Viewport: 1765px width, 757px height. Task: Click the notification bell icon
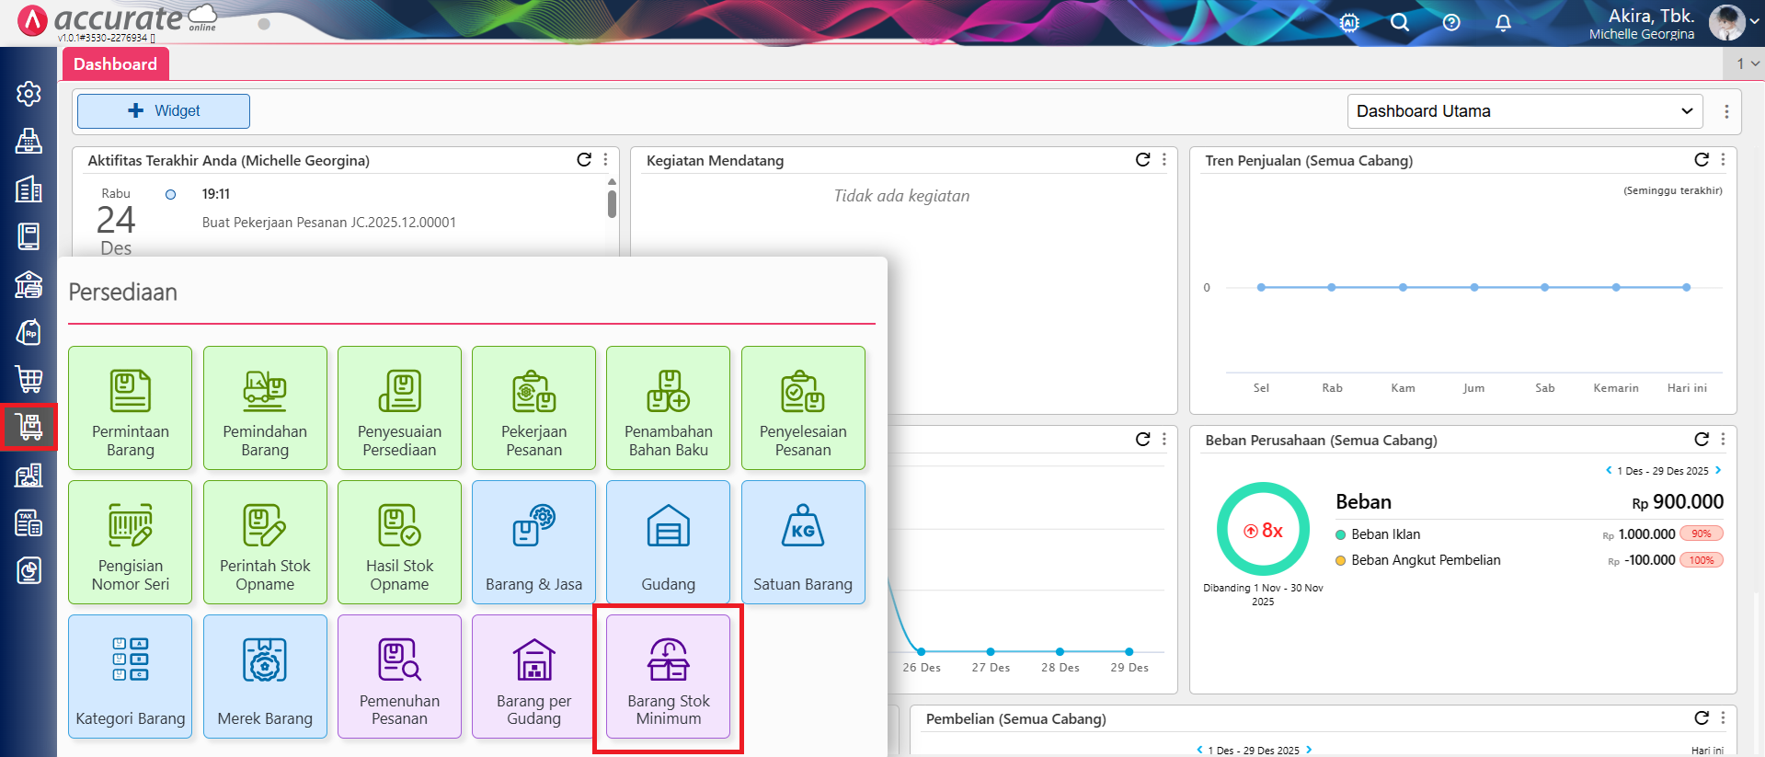pos(1503,23)
